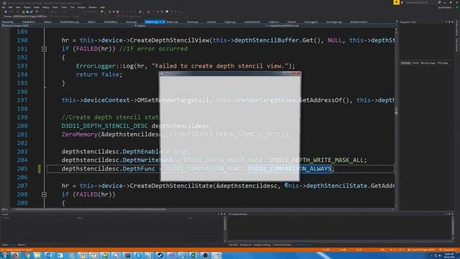Screen dimensions: 460x259
Task: Open Diagnostic Tools window position dropdown
Action: click(446, 22)
